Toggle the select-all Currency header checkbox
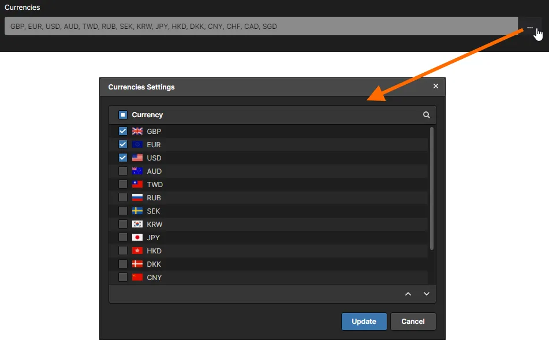 click(123, 115)
